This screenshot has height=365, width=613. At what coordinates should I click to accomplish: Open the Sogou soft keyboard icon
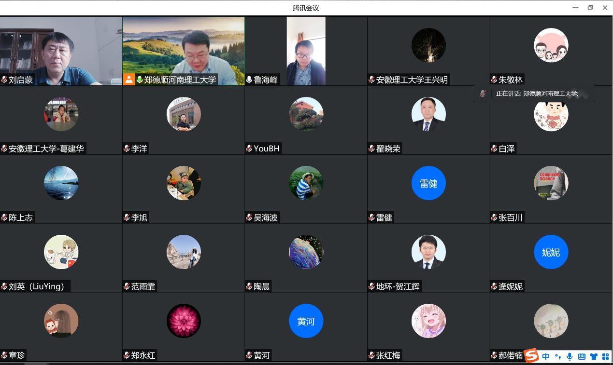click(x=582, y=356)
